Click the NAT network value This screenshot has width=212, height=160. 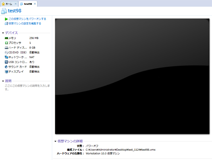coord(32,57)
